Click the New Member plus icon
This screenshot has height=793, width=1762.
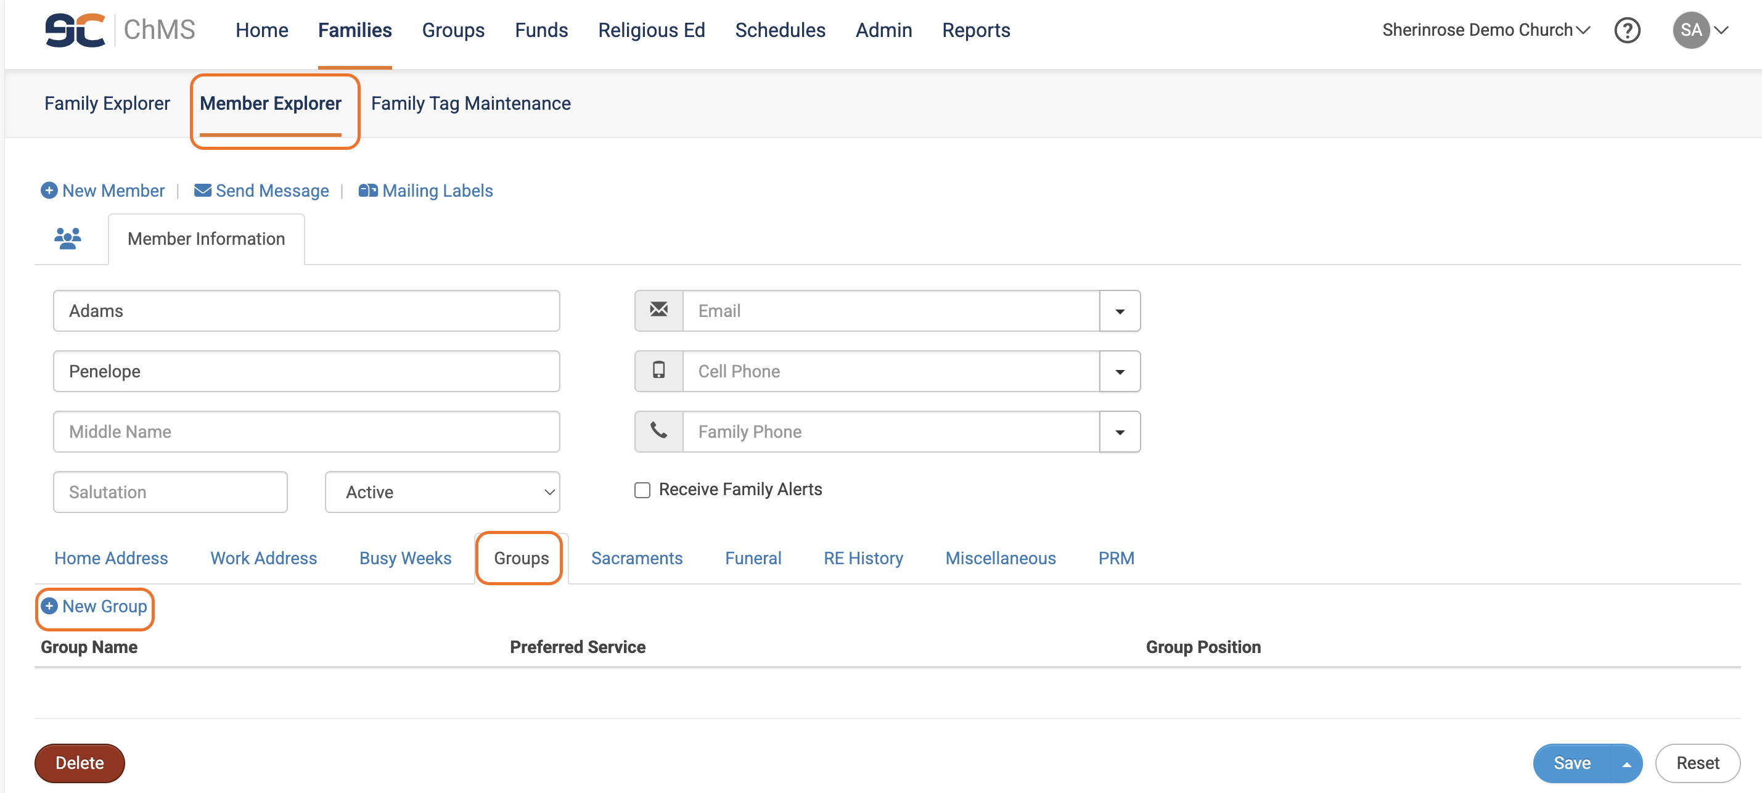click(x=49, y=191)
